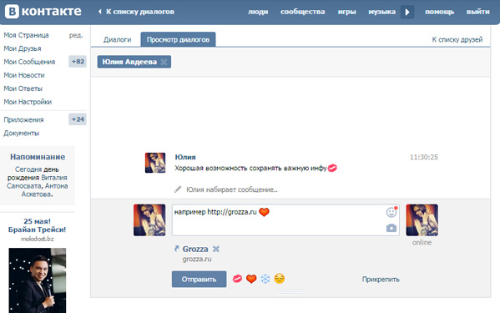The width and height of the screenshot is (500, 313).
Task: Open К списку друзей link
Action: point(457,39)
